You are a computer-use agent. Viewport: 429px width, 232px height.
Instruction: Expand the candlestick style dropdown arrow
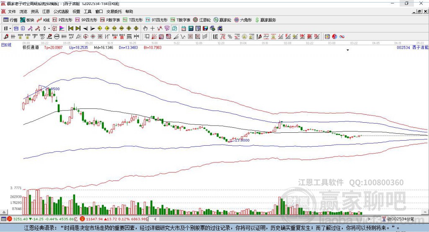tap(49, 28)
